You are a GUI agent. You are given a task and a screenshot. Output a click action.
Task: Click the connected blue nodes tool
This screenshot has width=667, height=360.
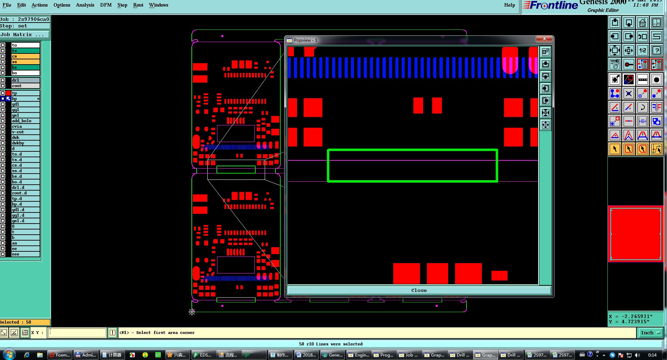pos(615,93)
